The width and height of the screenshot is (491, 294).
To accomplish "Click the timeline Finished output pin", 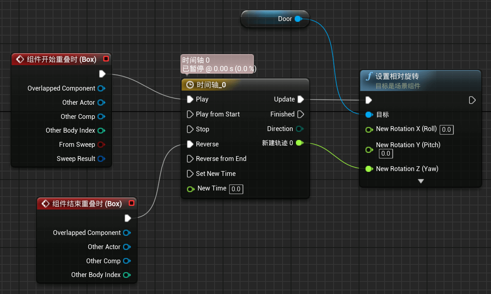I will click(x=301, y=114).
